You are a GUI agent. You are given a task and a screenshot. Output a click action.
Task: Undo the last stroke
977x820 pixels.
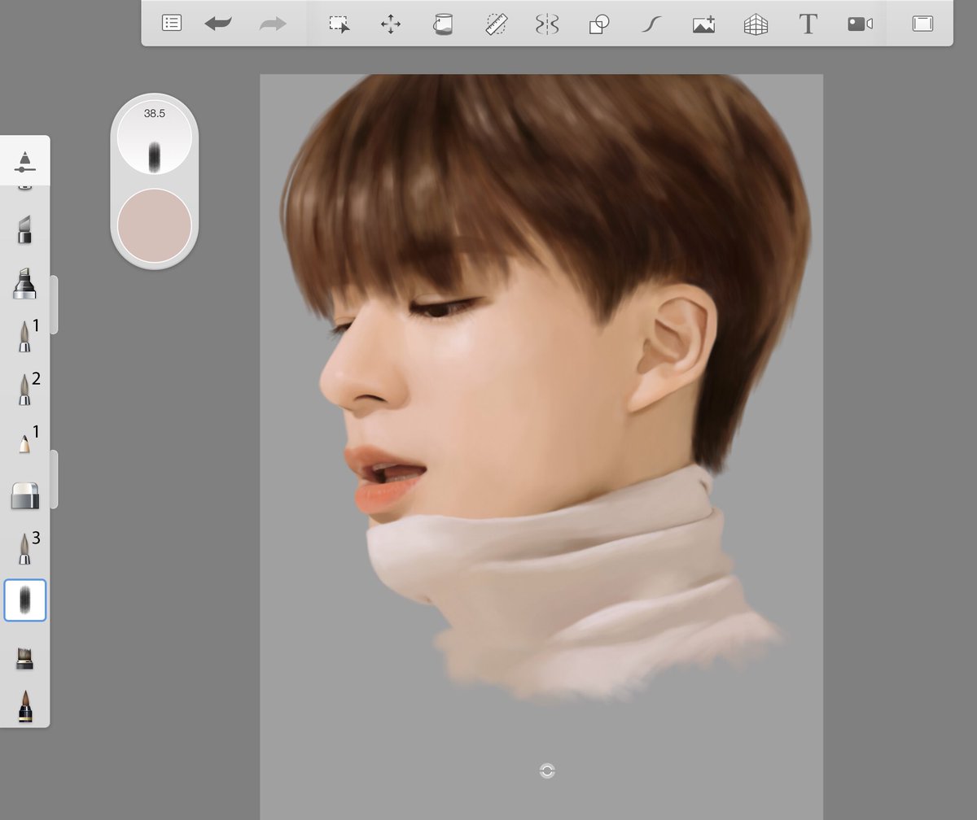[x=218, y=24]
